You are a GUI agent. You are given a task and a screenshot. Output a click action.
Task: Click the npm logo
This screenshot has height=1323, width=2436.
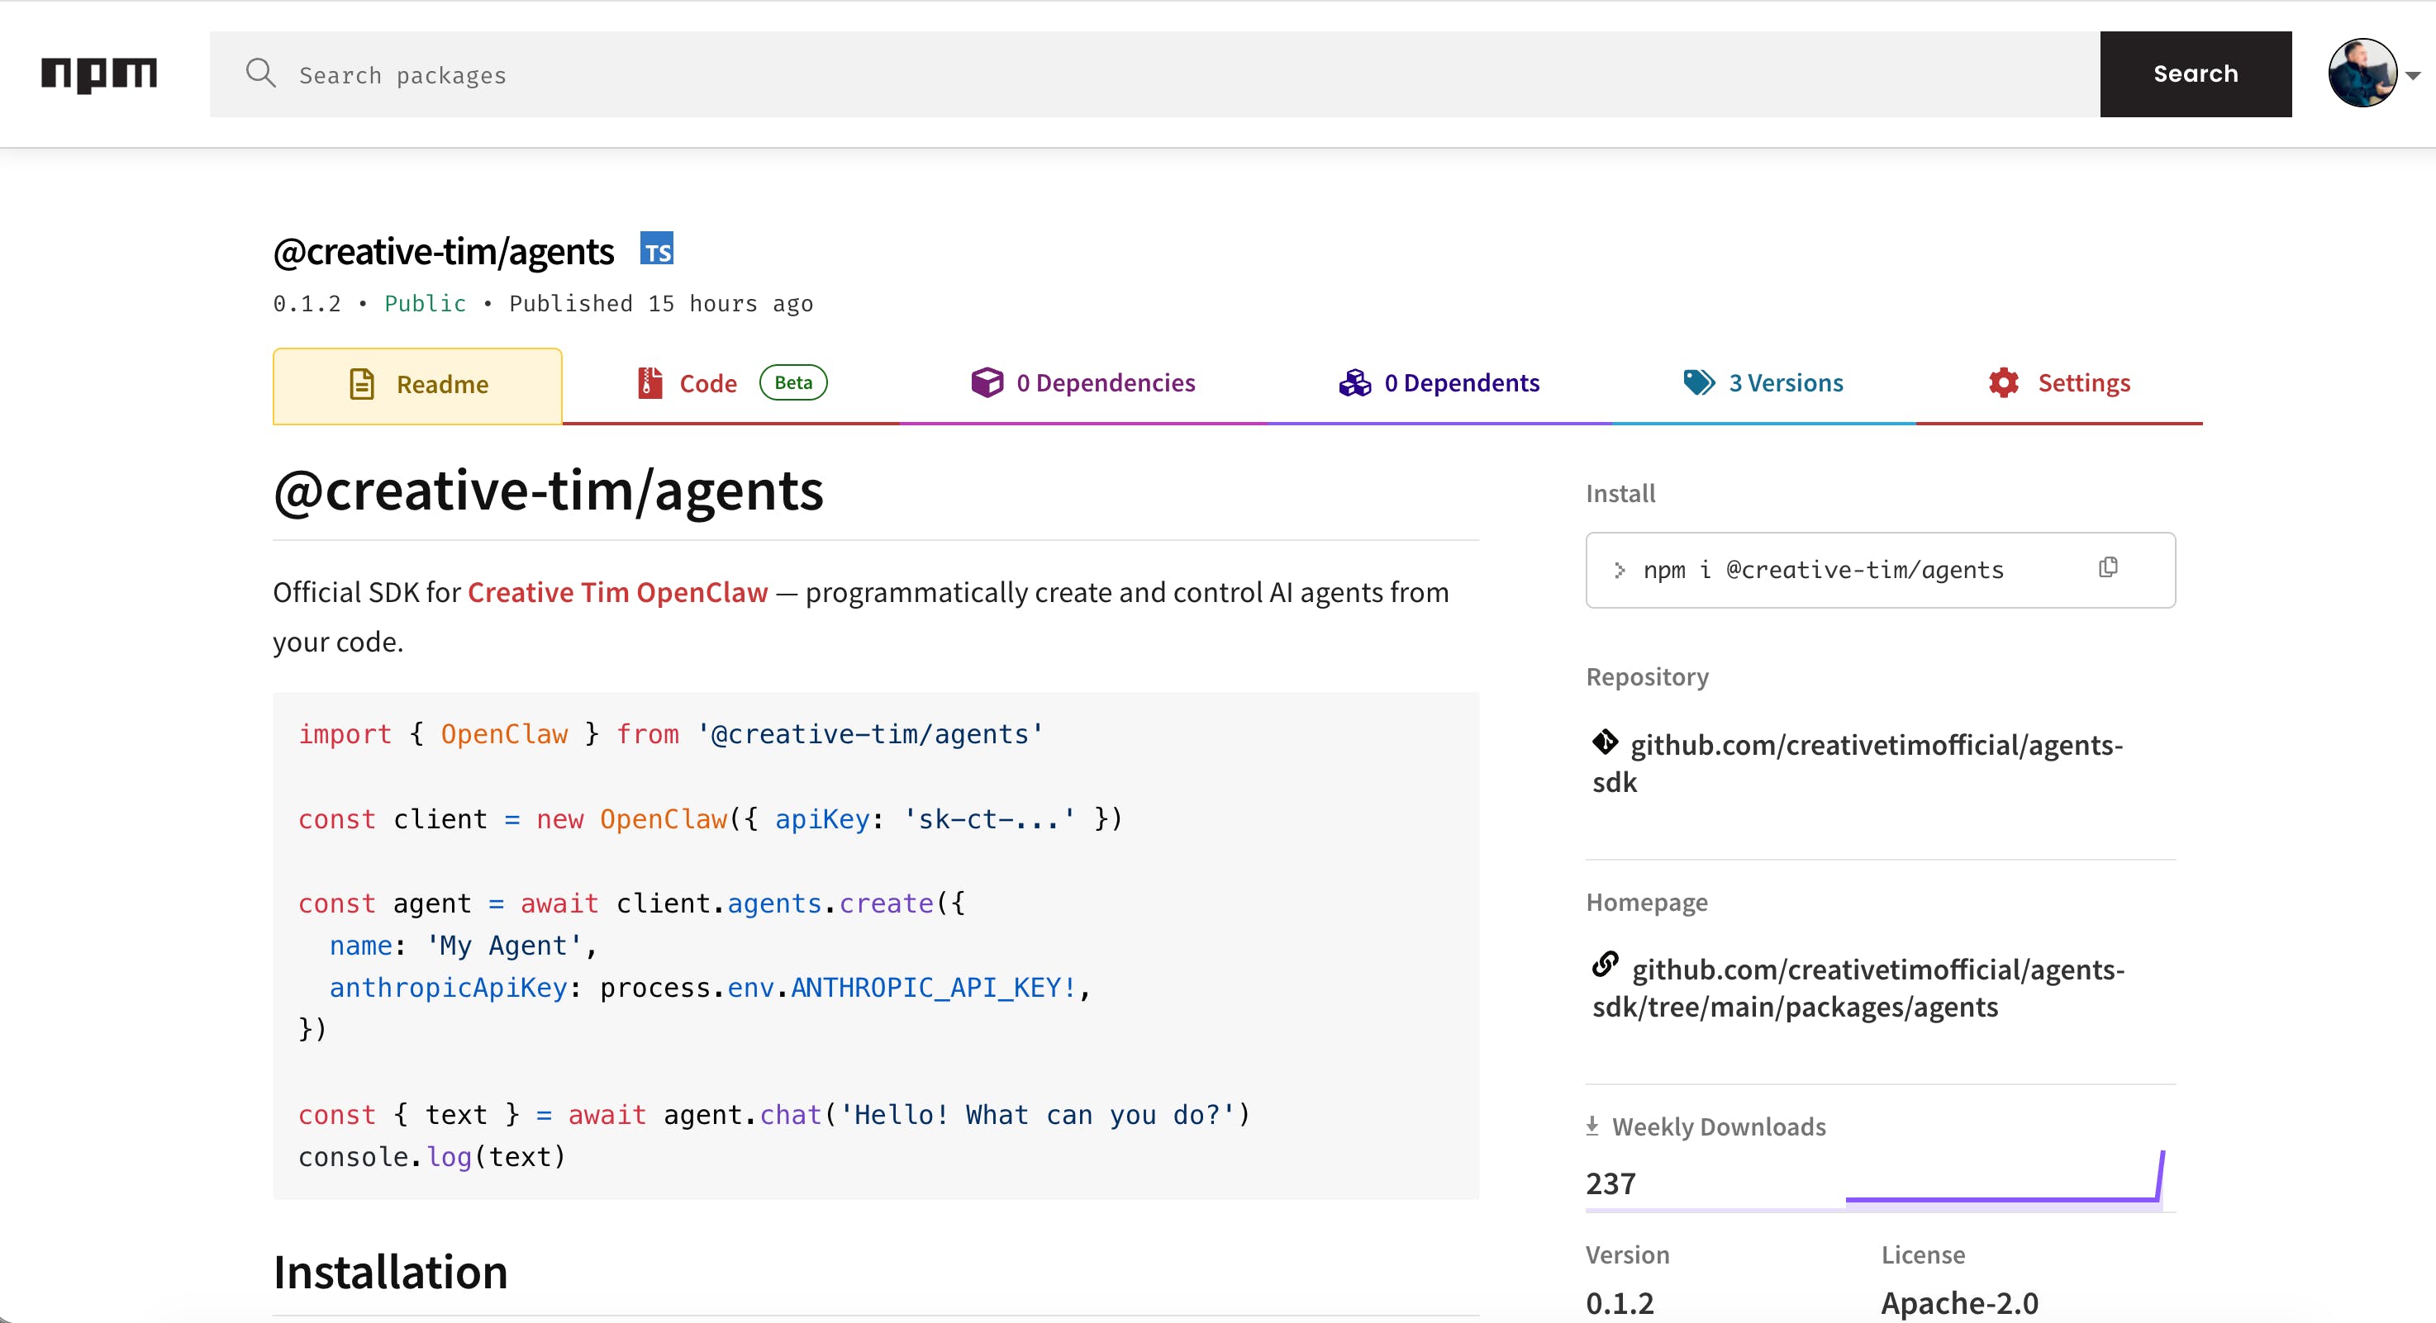(x=98, y=73)
